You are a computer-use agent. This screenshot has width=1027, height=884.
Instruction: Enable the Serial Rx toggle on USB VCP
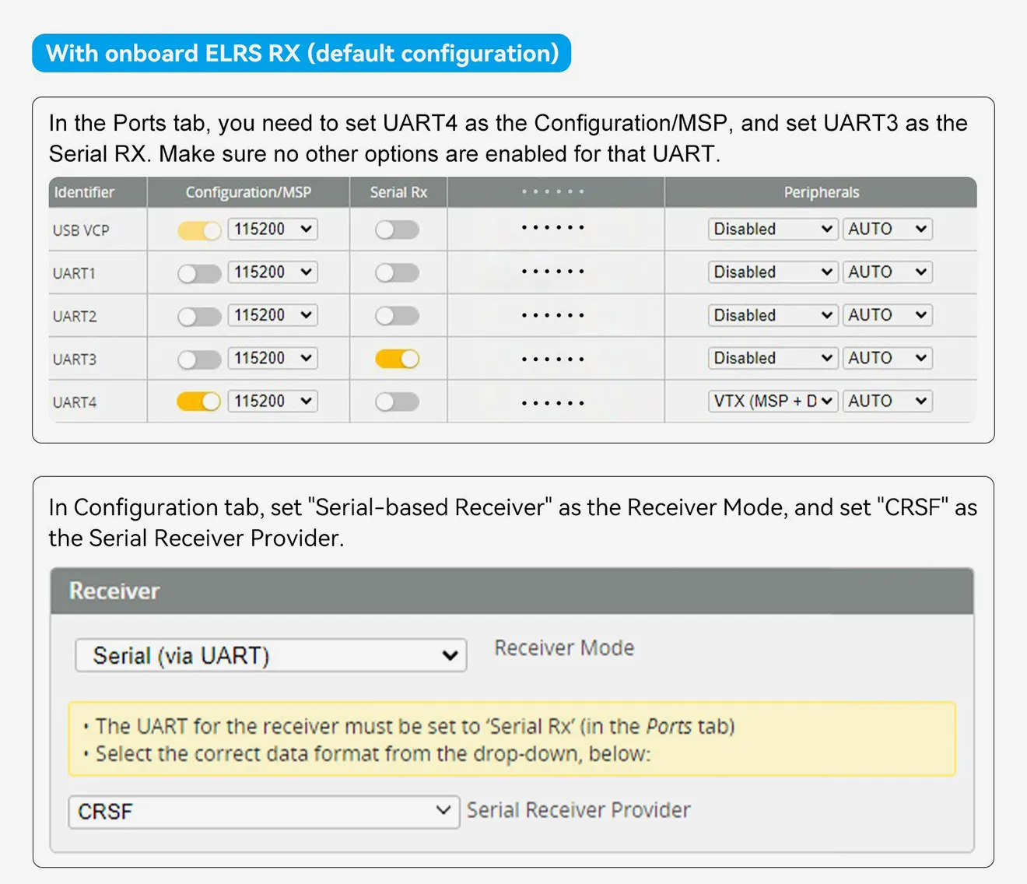click(398, 229)
